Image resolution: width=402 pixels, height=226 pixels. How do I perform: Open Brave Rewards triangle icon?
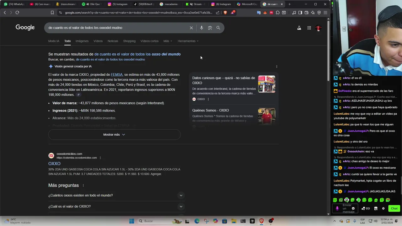[x=232, y=13]
